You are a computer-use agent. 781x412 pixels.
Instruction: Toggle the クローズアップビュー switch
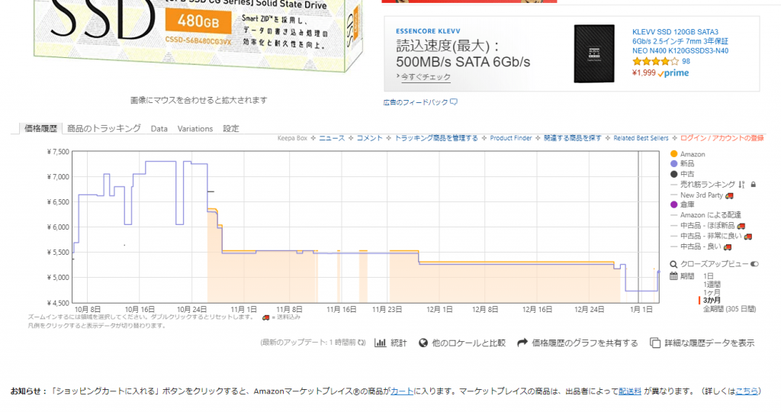click(x=754, y=264)
